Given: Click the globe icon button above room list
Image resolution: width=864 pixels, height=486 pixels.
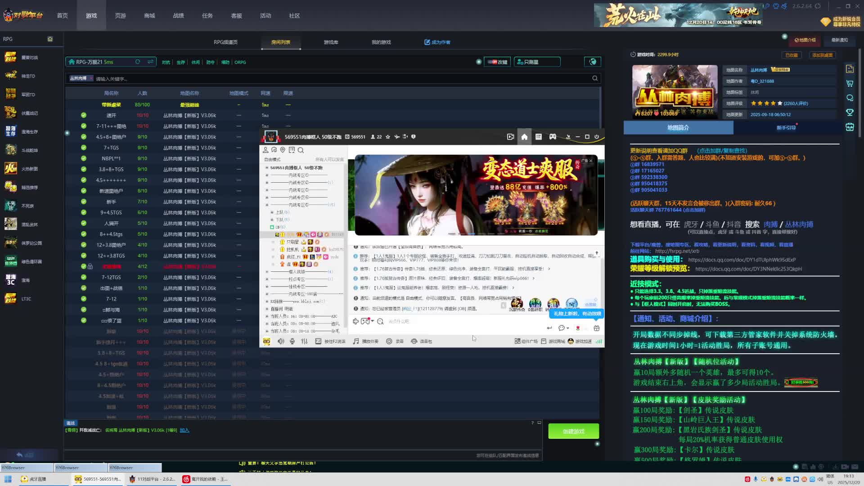Looking at the screenshot, I should pos(592,62).
